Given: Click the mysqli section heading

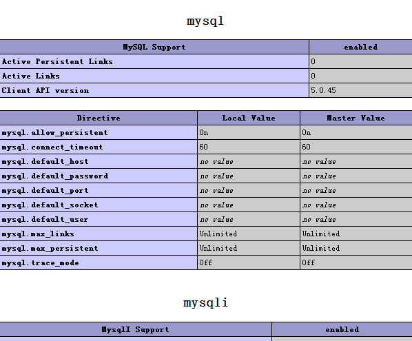Looking at the screenshot, I should 205,302.
